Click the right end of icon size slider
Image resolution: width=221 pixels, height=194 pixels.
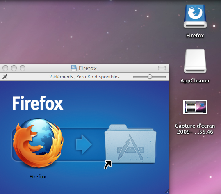coord(165,77)
